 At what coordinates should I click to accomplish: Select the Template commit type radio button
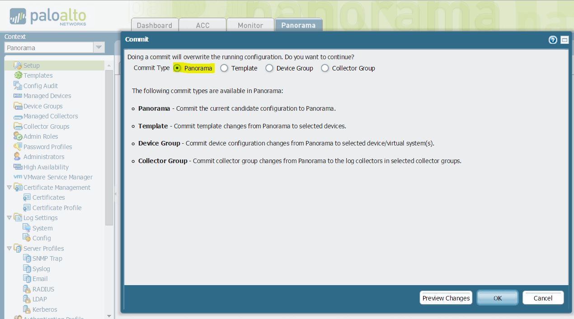point(224,68)
